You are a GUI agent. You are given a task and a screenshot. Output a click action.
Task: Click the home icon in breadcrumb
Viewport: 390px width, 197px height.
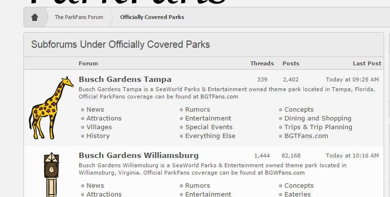coord(35,18)
